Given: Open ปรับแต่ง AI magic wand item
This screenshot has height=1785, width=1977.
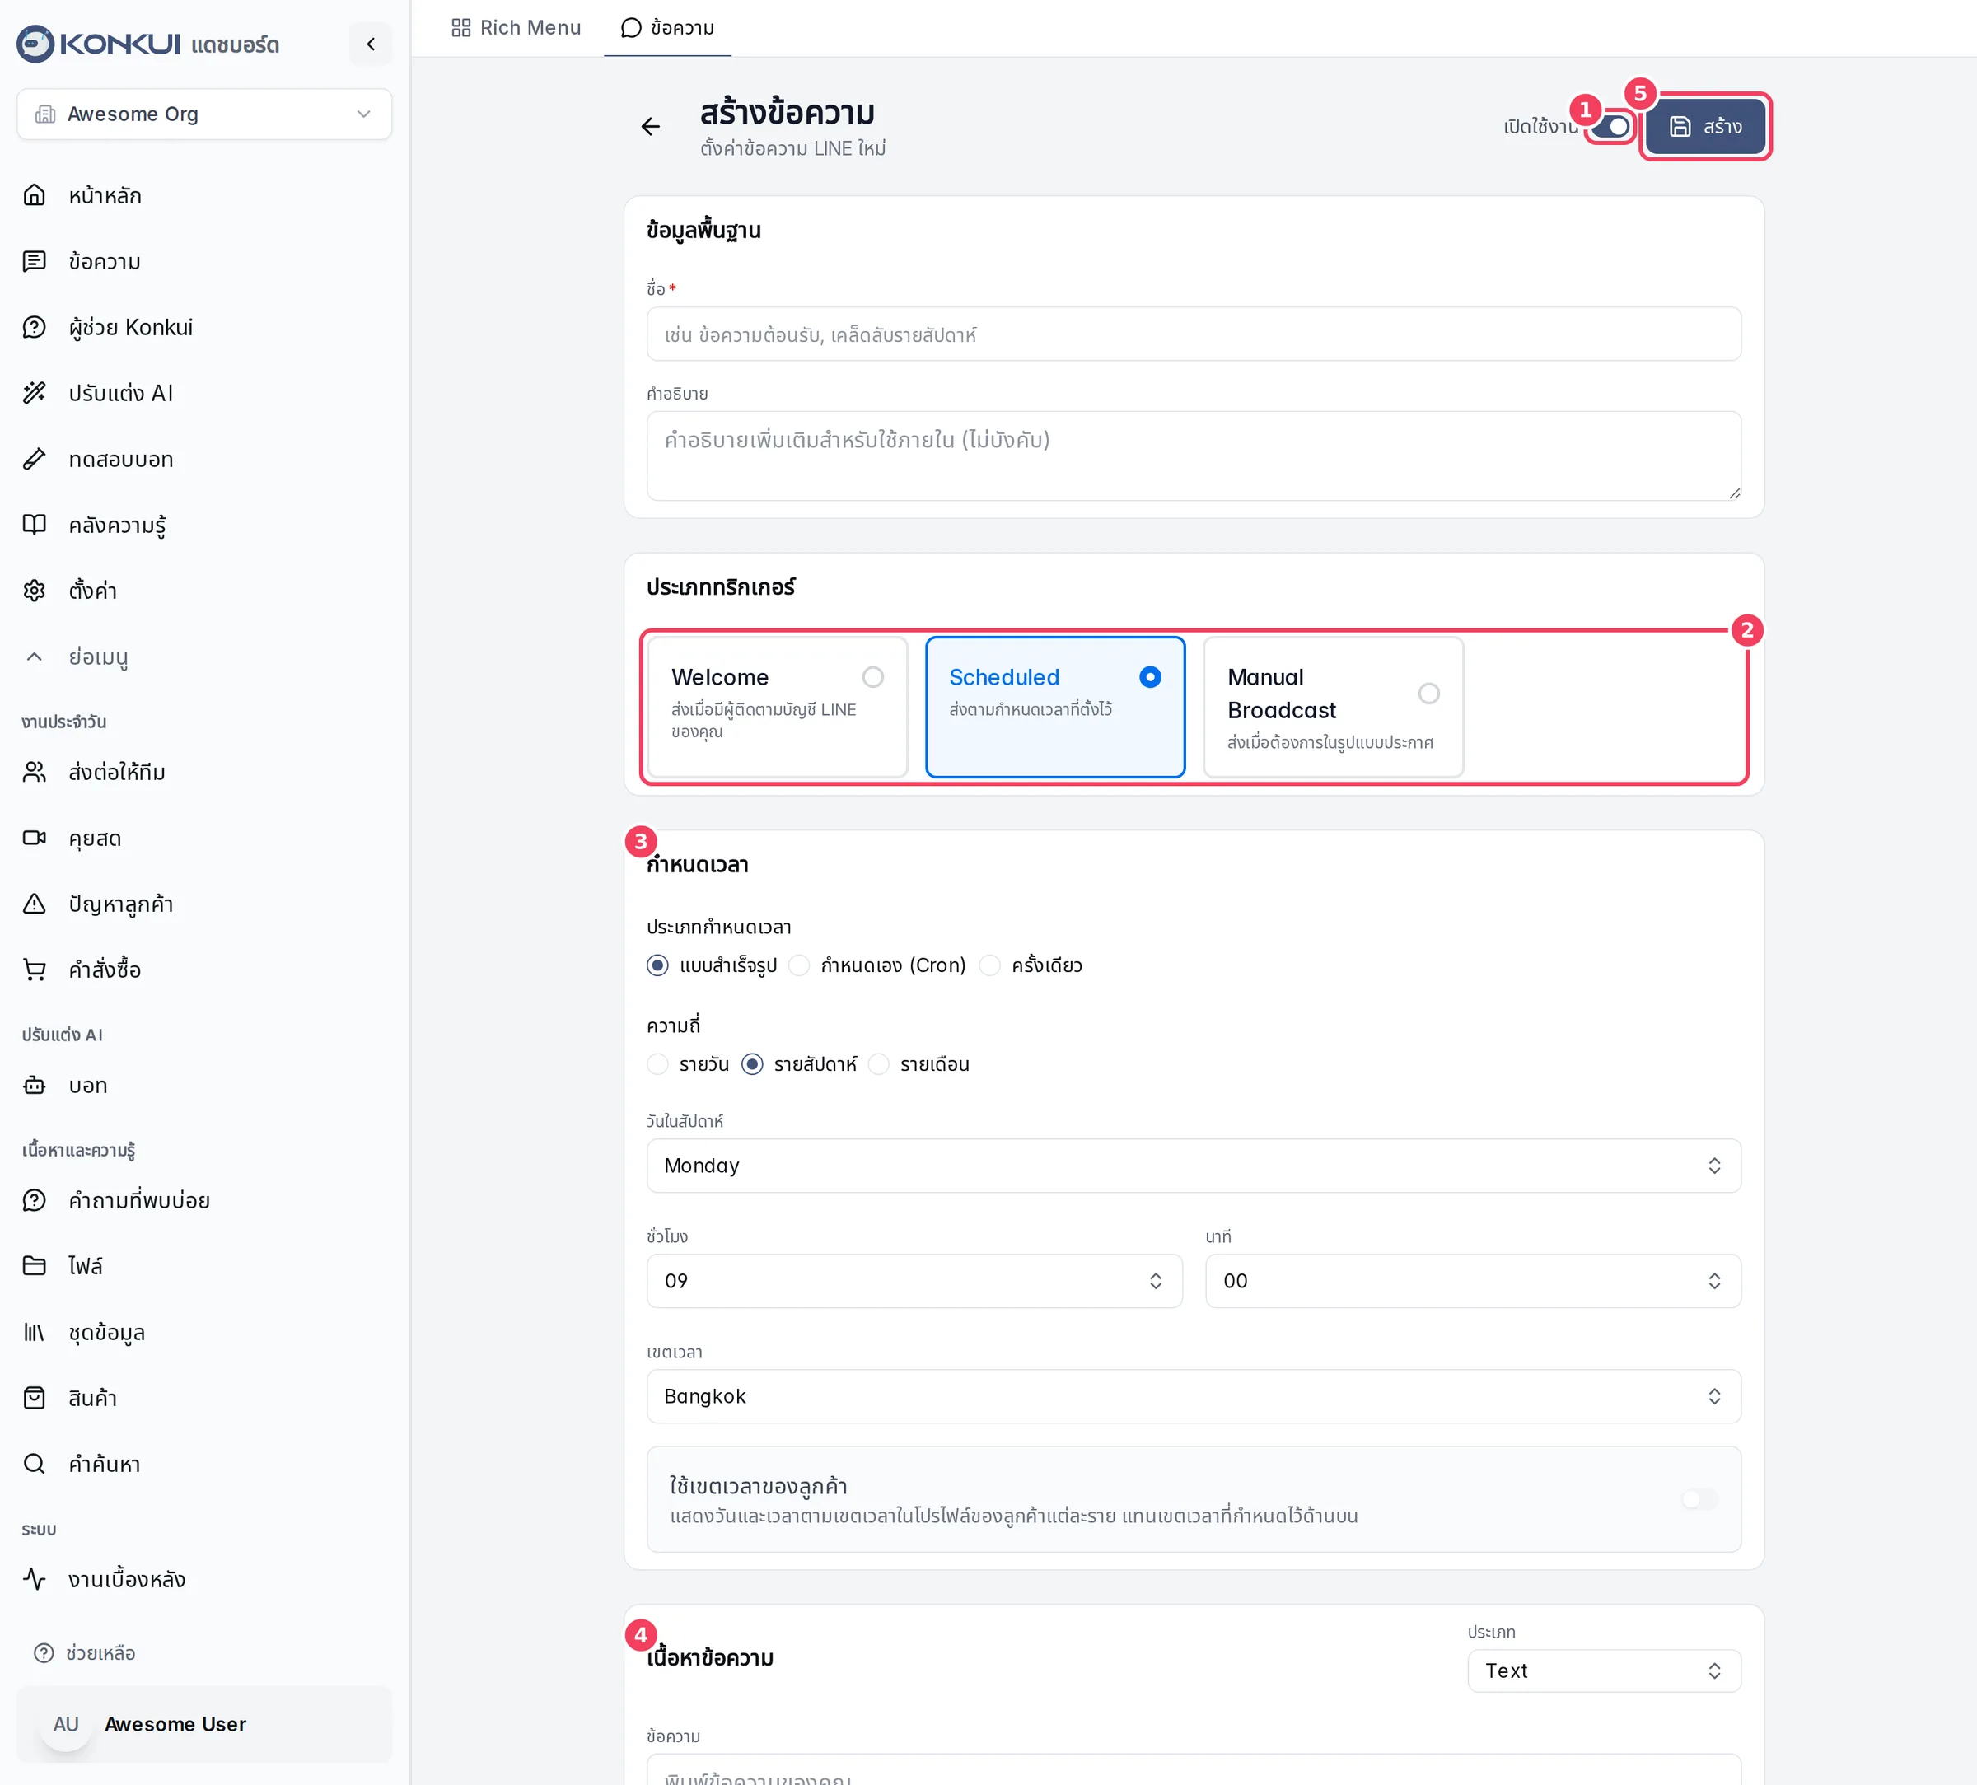Looking at the screenshot, I should click(204, 392).
